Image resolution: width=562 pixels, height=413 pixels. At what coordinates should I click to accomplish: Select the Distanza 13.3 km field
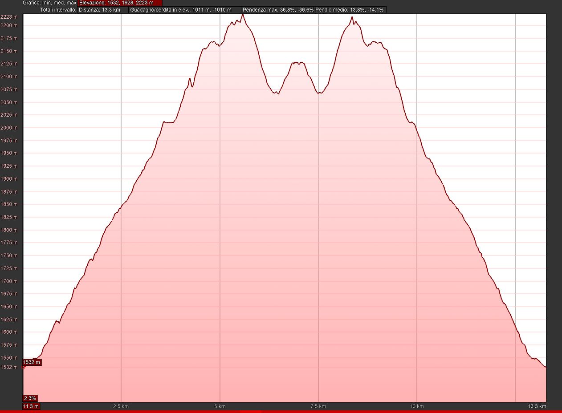(102, 10)
